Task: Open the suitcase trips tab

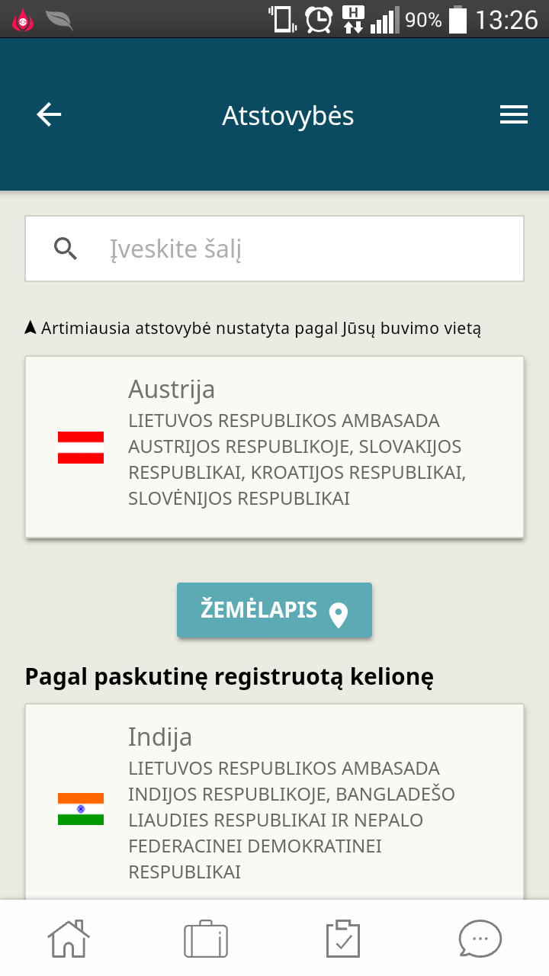Action: [206, 939]
